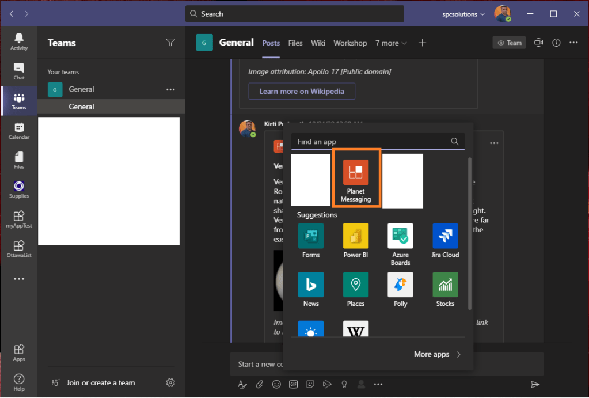Expand More apps in the app picker
This screenshot has height=398, width=589.
tap(437, 354)
